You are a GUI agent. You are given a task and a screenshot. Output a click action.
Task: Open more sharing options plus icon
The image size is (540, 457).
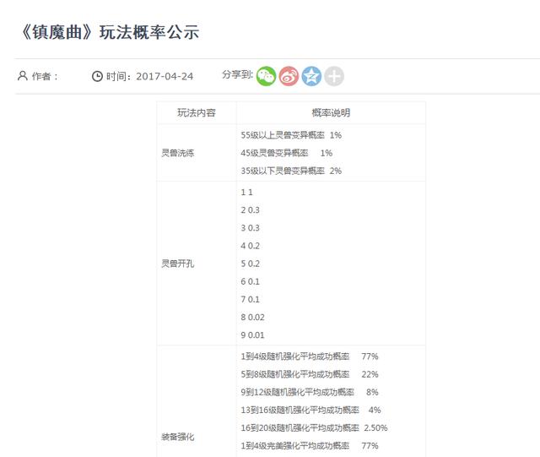click(x=334, y=76)
